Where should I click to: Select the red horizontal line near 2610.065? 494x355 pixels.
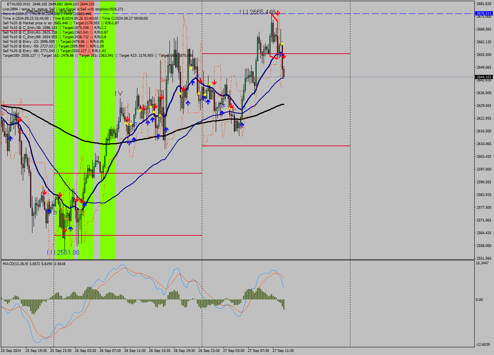(276, 146)
